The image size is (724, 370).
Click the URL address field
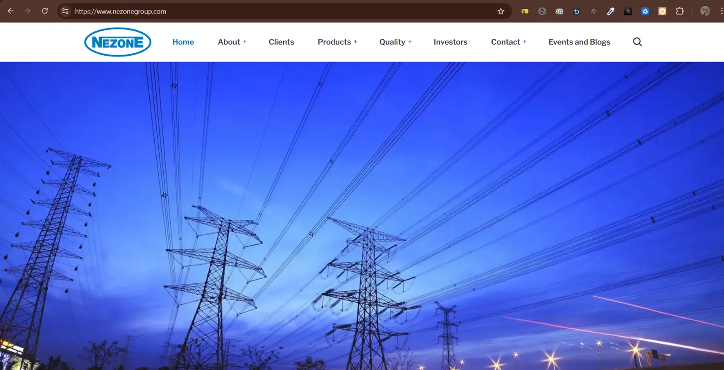click(271, 11)
